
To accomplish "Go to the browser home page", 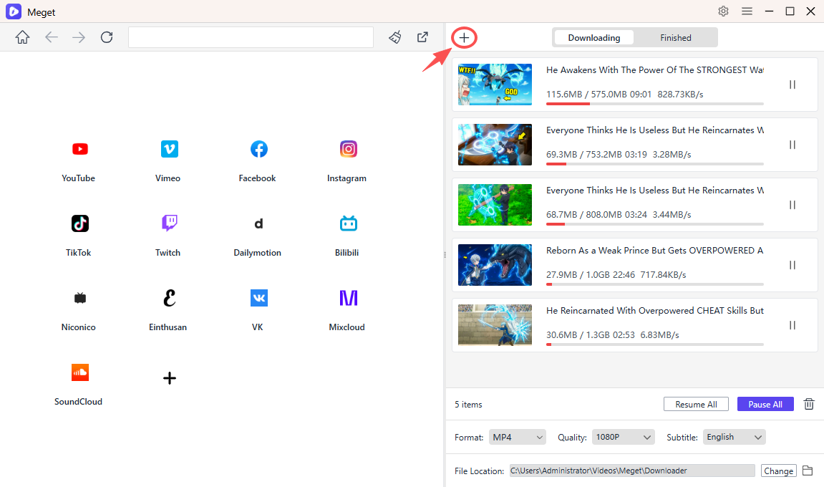I will coord(23,37).
